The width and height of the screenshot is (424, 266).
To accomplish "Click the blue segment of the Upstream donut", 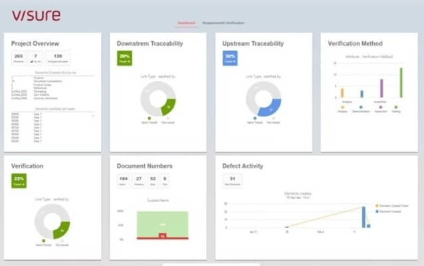I will 270,109.
